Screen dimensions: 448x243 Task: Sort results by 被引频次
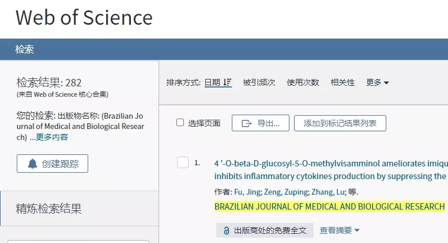tap(259, 82)
